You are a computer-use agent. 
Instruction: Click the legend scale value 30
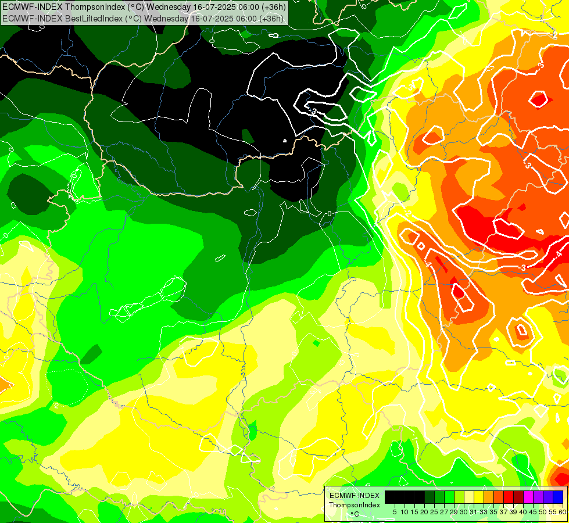click(x=464, y=512)
